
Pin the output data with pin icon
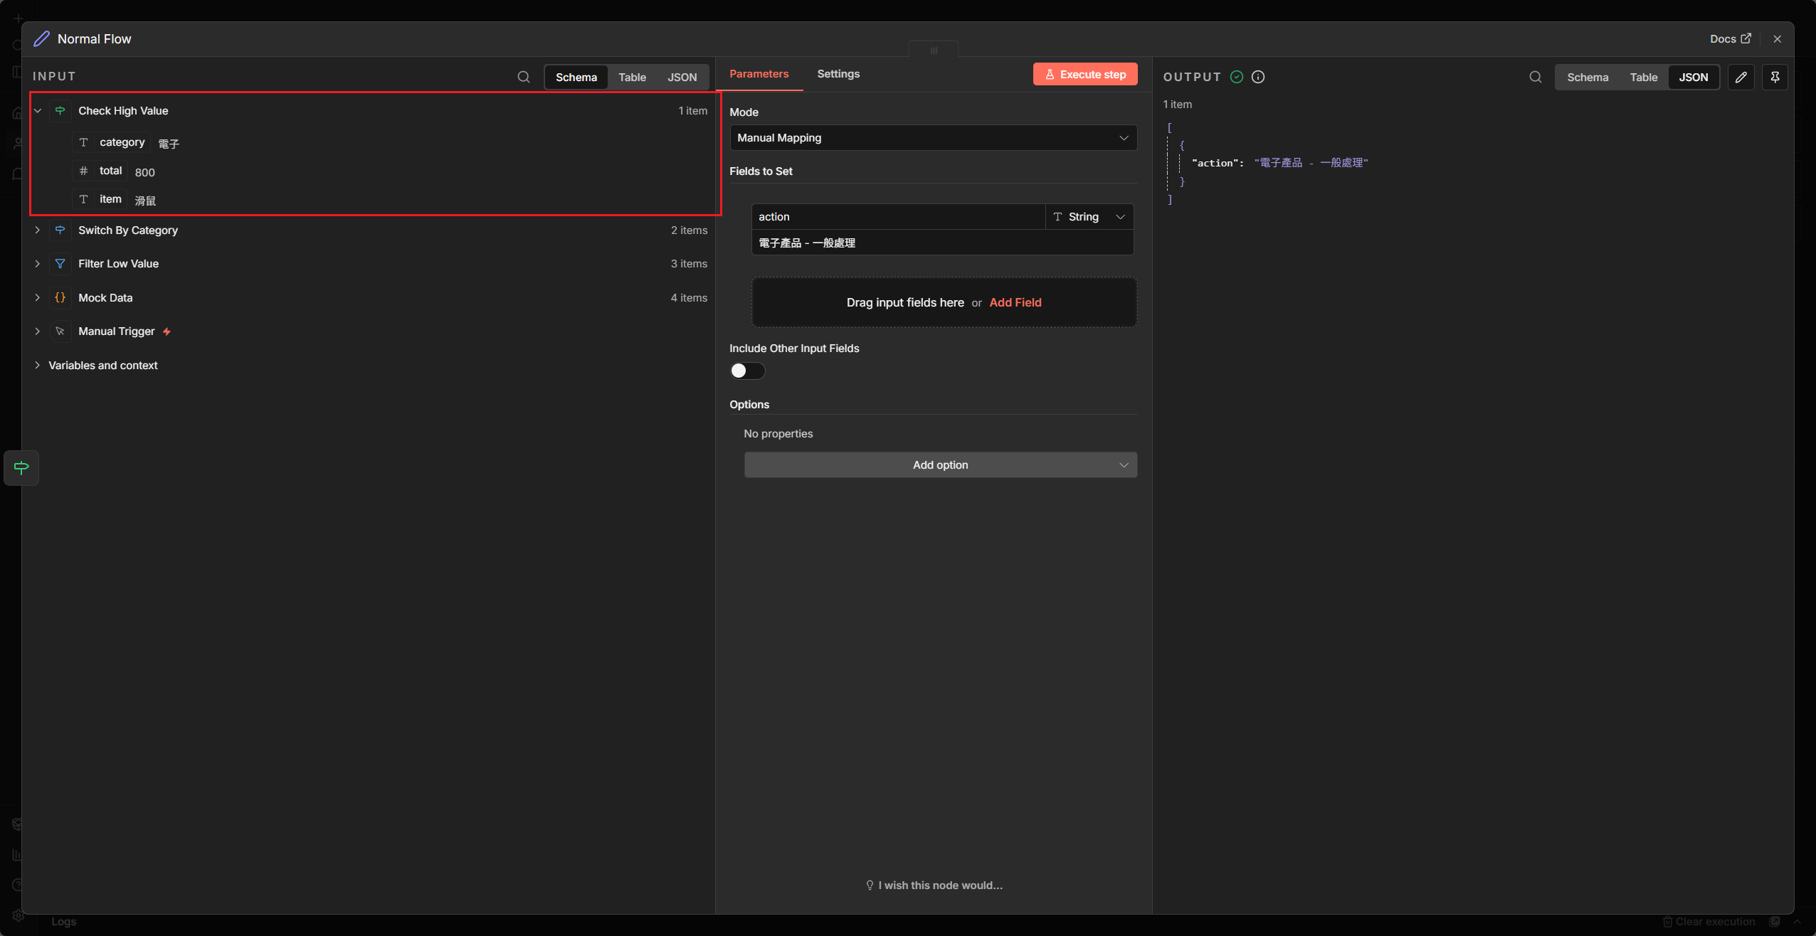[1775, 77]
